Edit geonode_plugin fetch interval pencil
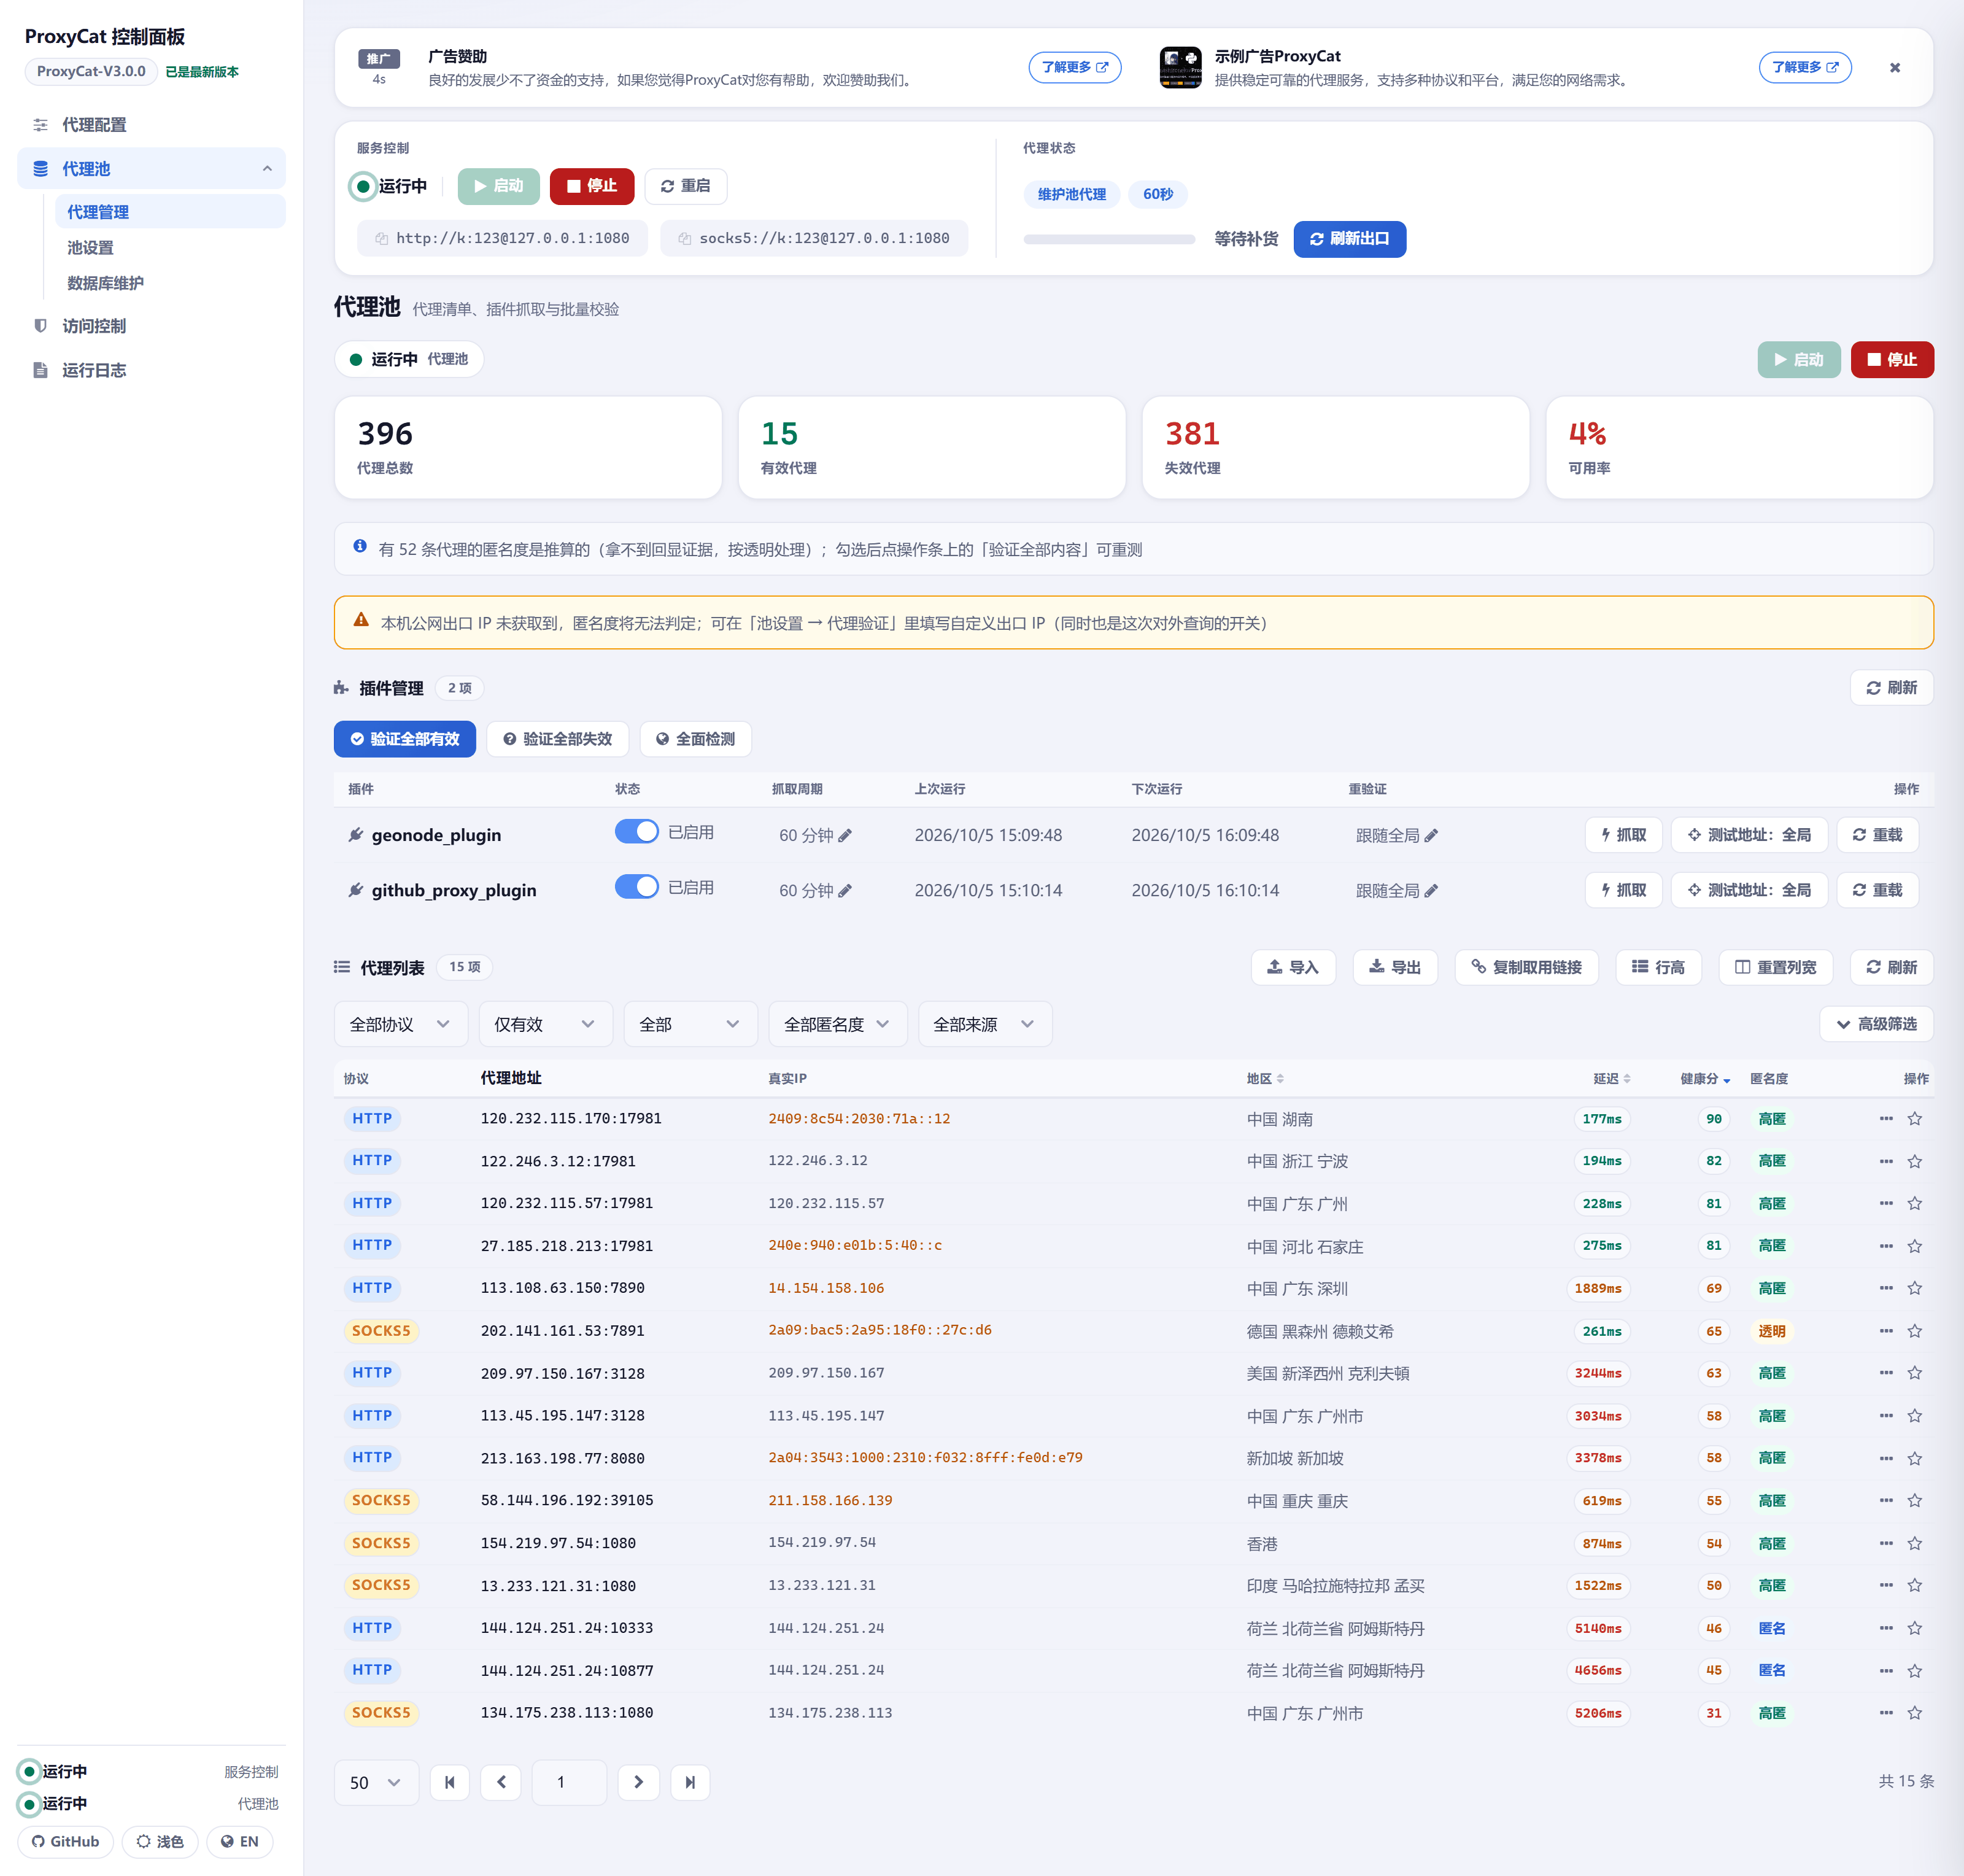 (x=845, y=836)
